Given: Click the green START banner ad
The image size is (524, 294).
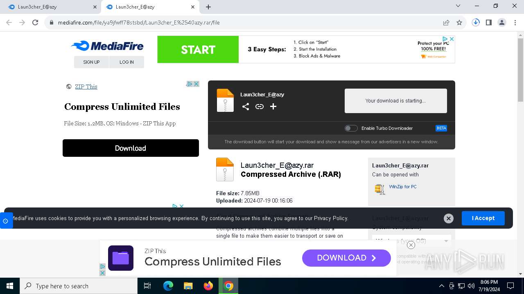Looking at the screenshot, I should [x=198, y=49].
